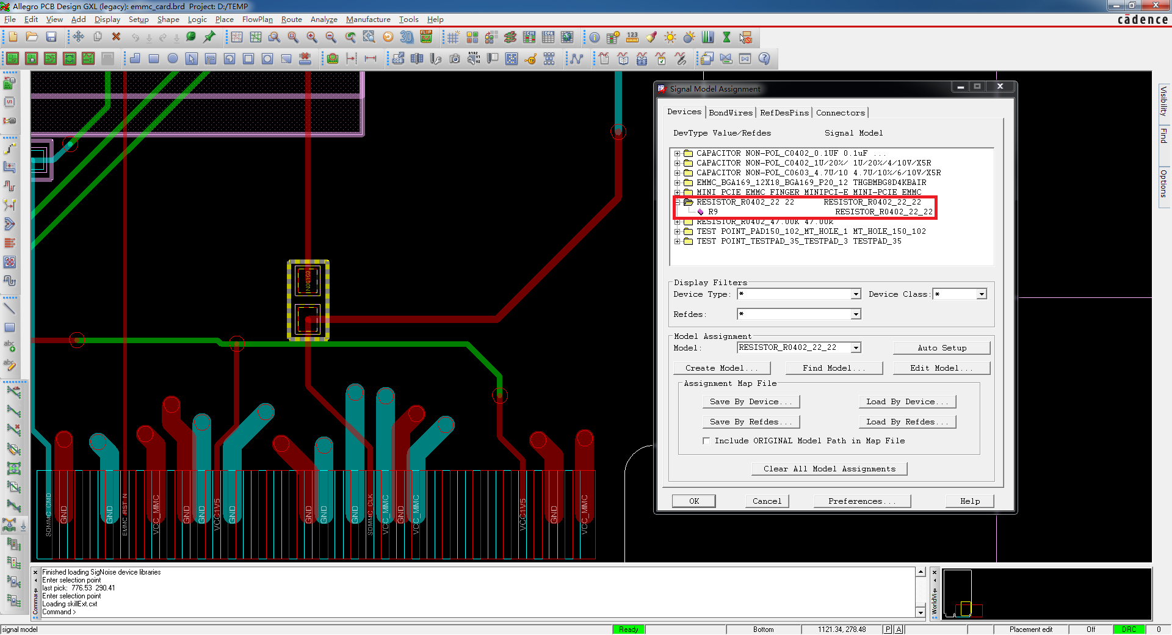This screenshot has height=635, width=1172.
Task: Click the Auto Setup button
Action: coord(942,348)
